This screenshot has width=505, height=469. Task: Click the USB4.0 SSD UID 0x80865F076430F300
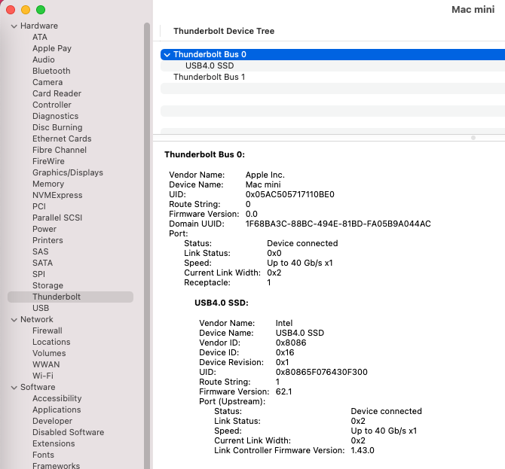point(321,372)
